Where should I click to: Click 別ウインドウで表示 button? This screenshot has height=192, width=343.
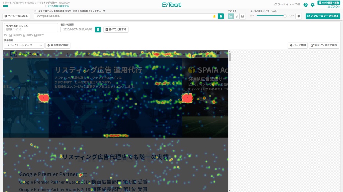(x=324, y=45)
